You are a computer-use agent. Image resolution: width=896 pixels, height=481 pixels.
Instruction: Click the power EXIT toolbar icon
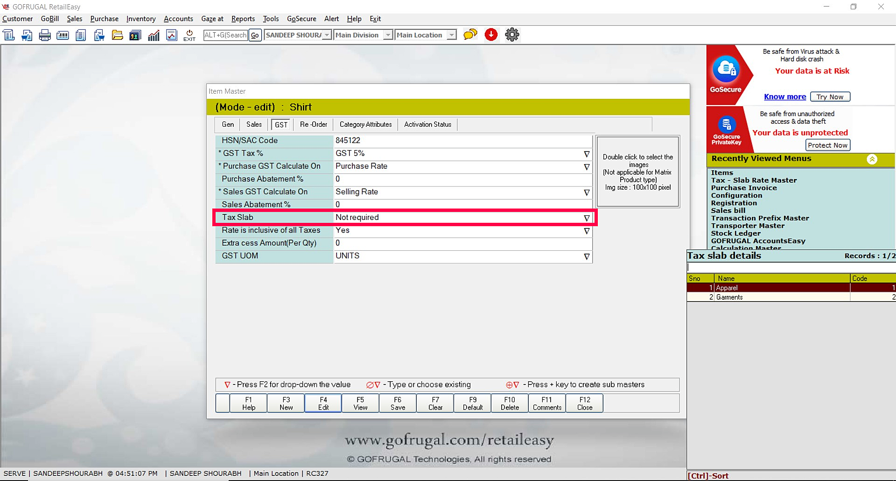click(x=189, y=35)
